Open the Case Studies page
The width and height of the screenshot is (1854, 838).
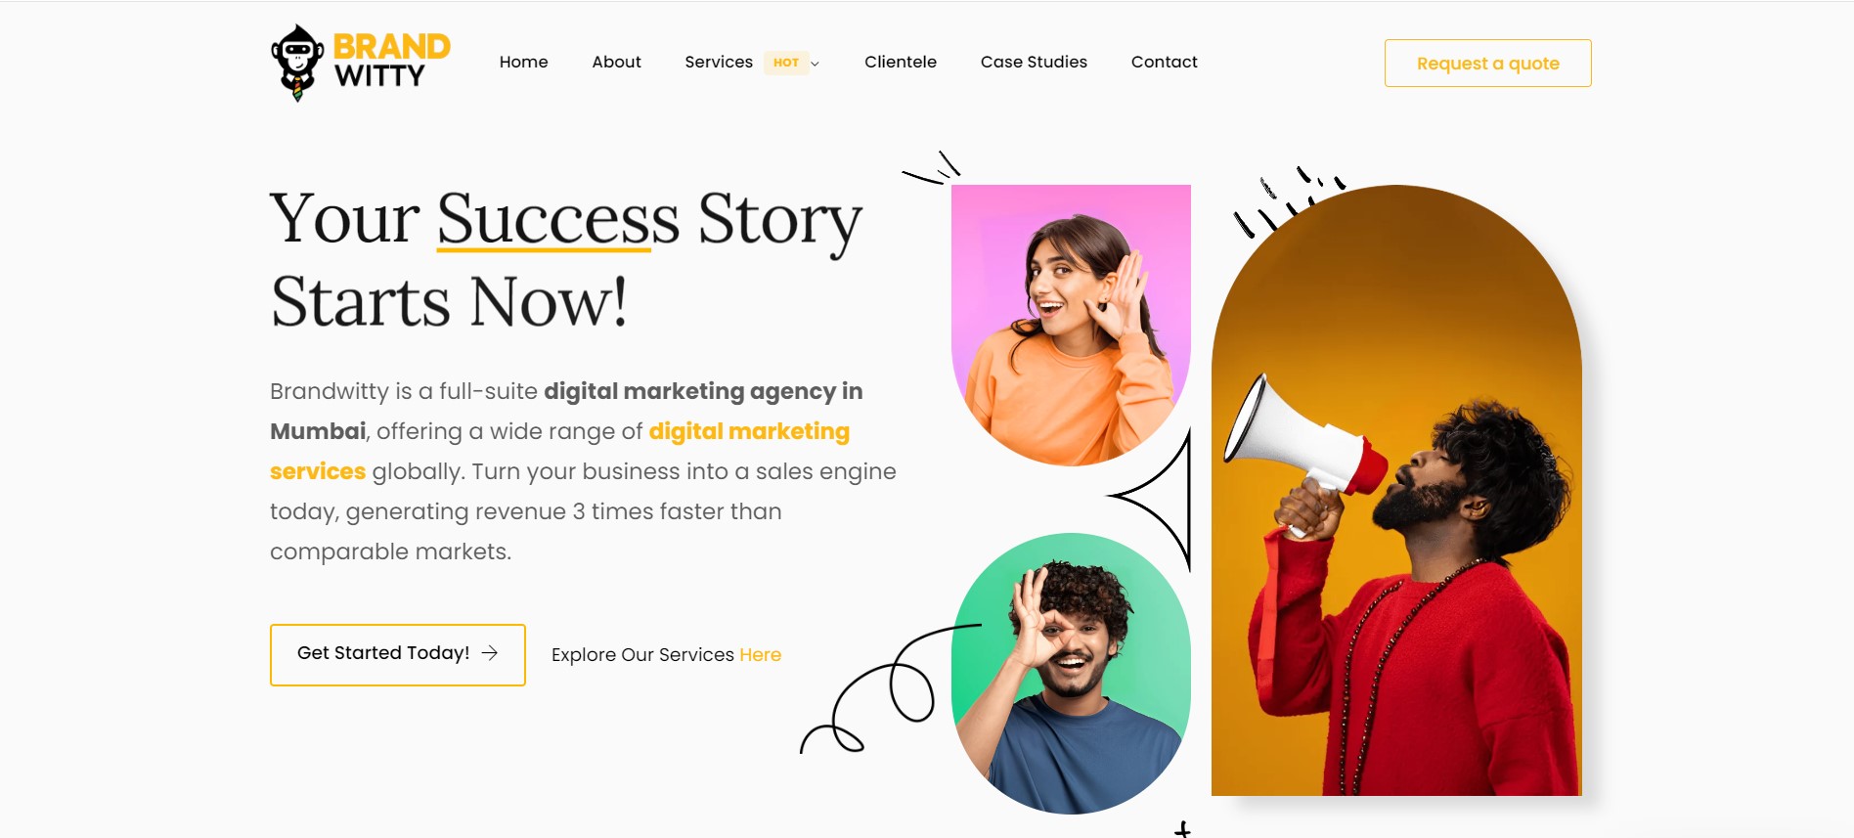[x=1034, y=62]
